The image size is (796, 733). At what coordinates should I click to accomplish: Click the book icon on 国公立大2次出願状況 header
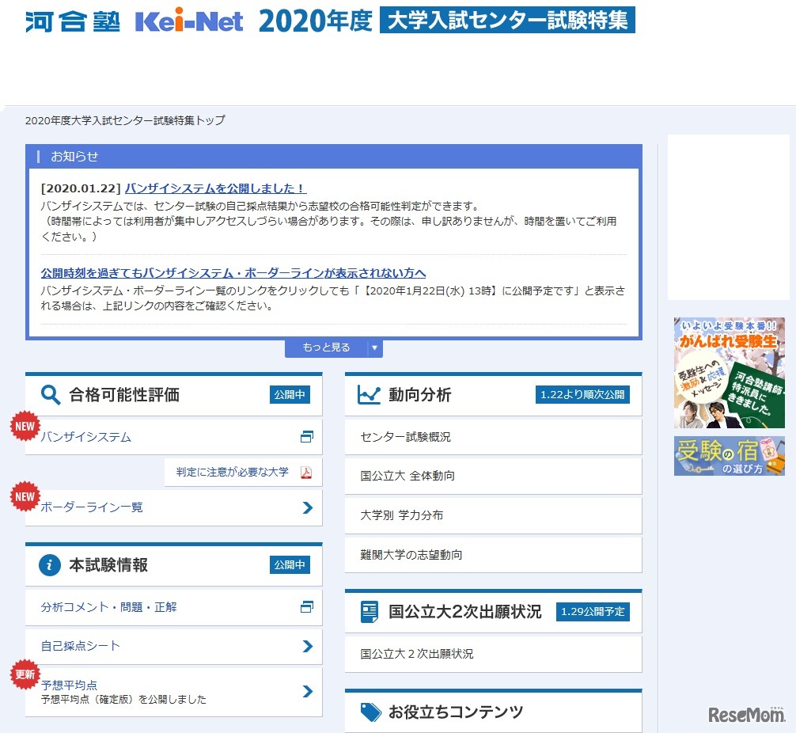368,610
